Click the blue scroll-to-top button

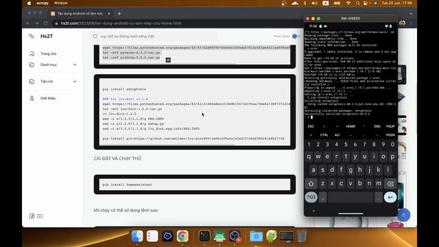403,215
